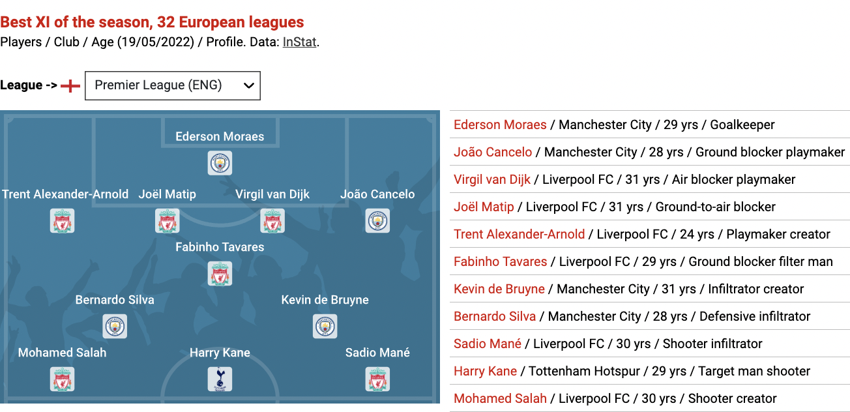Open Harry Kane player link in list

[486, 371]
